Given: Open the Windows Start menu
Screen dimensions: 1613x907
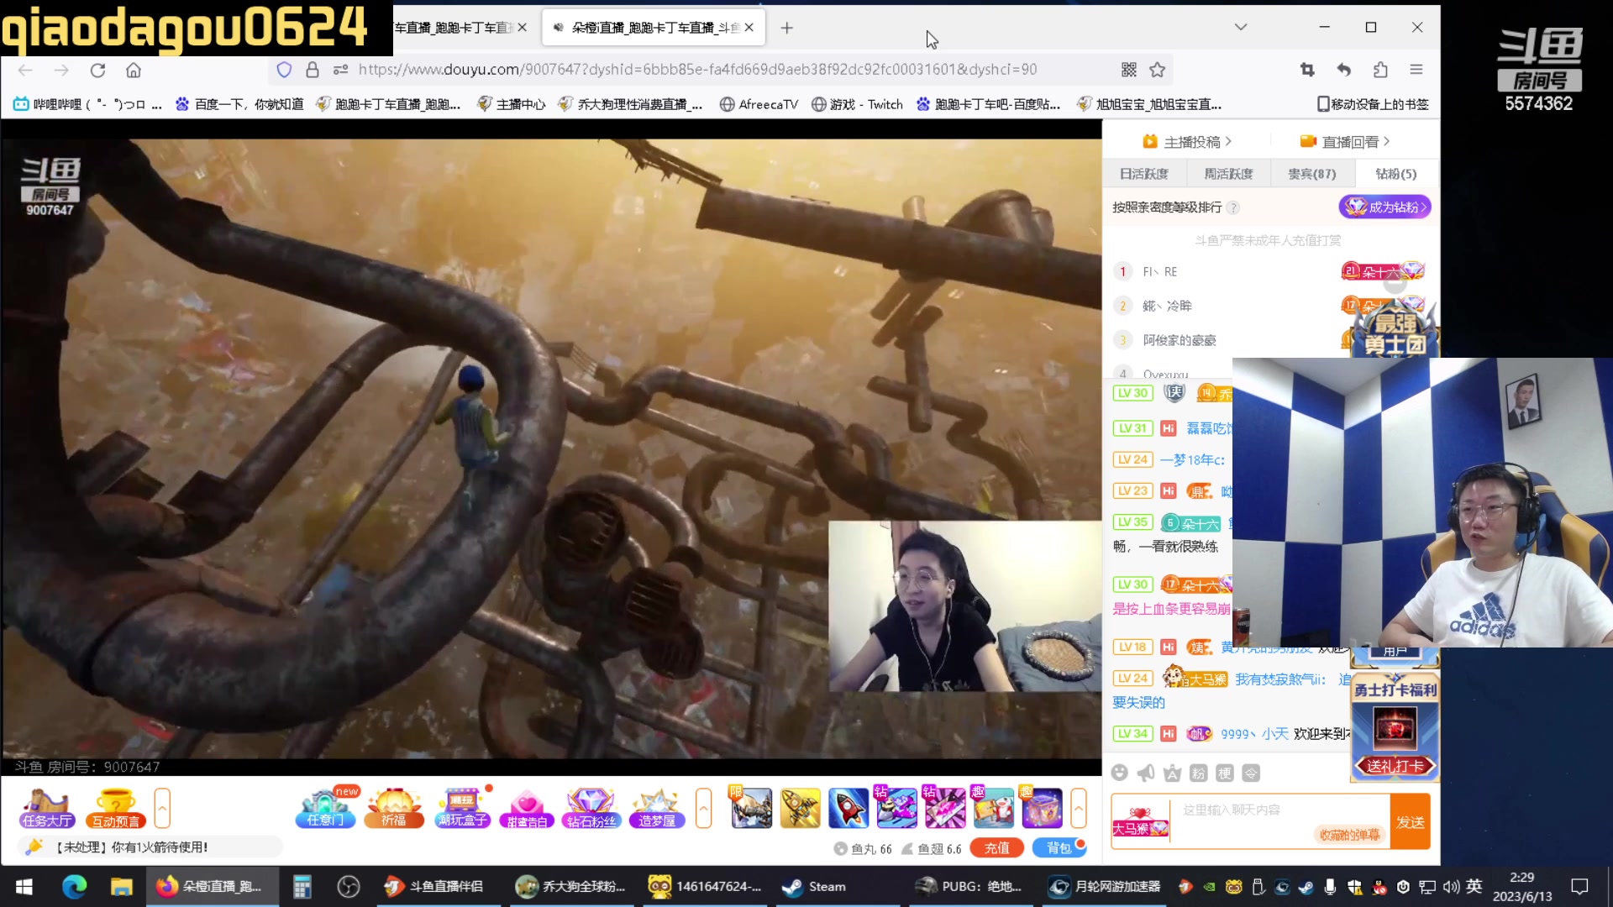Looking at the screenshot, I should pyautogui.click(x=24, y=886).
